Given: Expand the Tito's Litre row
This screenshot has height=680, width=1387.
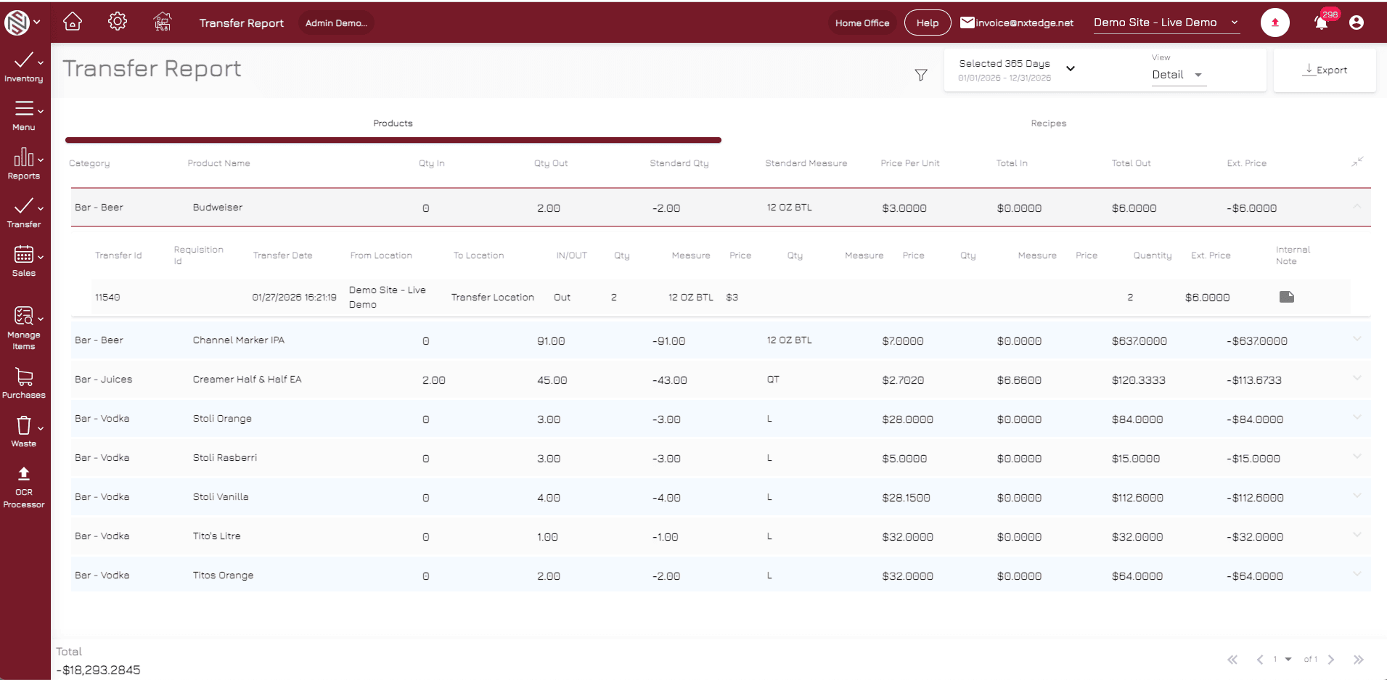Looking at the screenshot, I should pos(1357,535).
